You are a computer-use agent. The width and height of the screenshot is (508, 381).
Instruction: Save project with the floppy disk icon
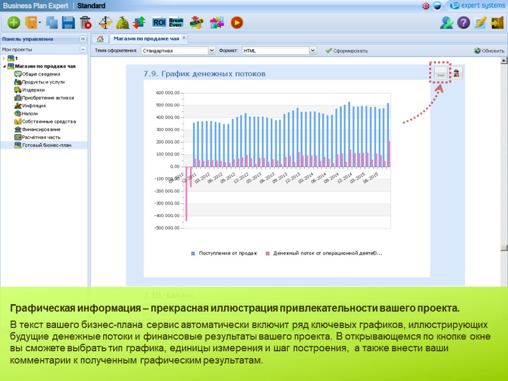point(68,23)
